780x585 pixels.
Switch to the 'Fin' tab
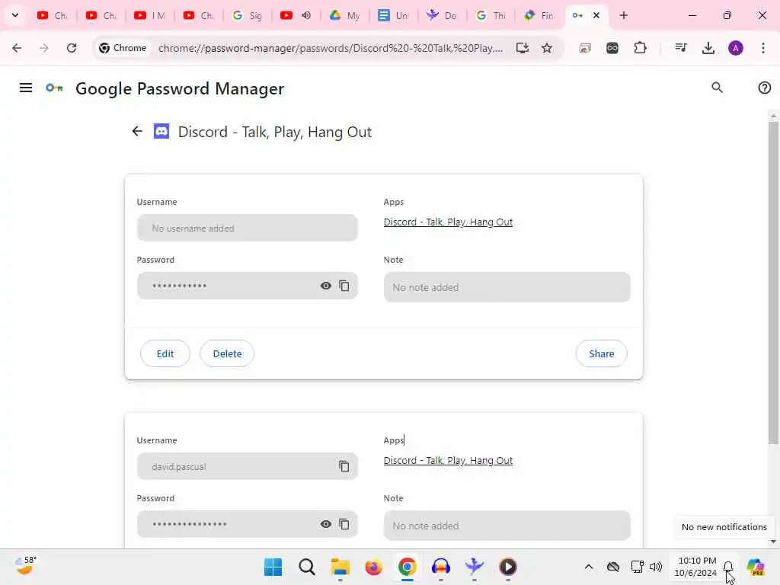[540, 15]
